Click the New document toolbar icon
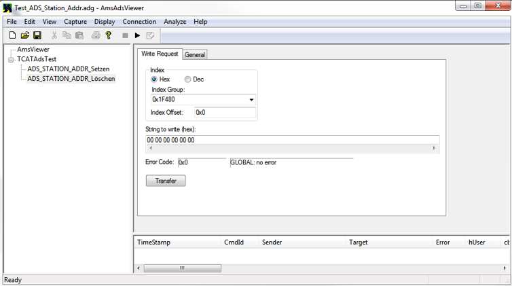 coord(12,35)
